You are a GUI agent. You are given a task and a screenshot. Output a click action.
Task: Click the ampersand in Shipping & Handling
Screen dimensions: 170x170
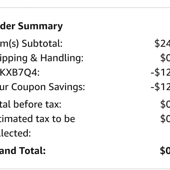34,58
